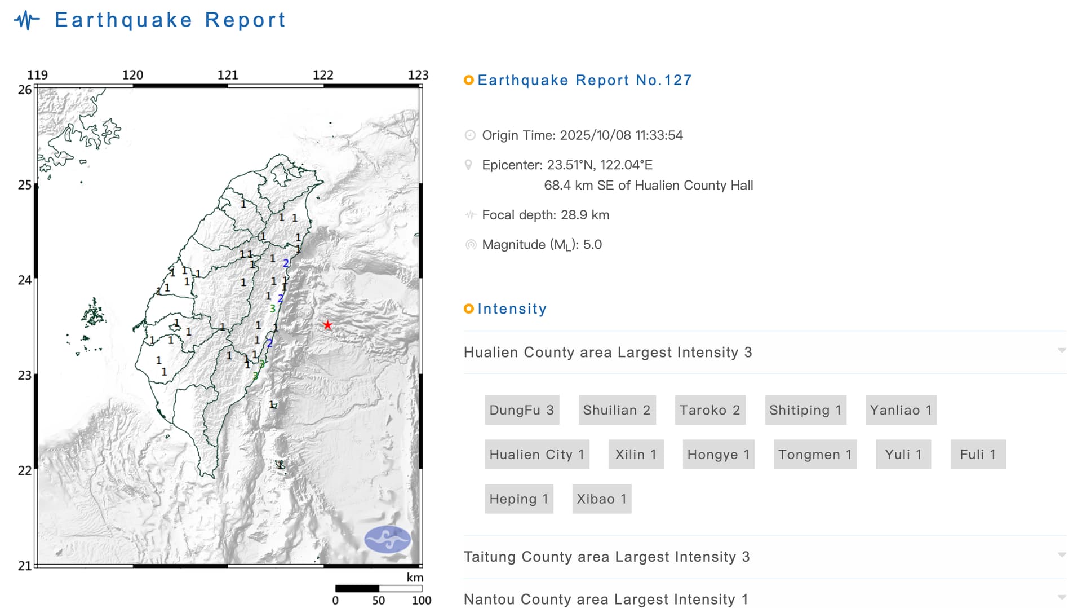Viewport: 1082px width, 608px height.
Task: Click the location pin icon beside Epicenter
Action: point(468,165)
